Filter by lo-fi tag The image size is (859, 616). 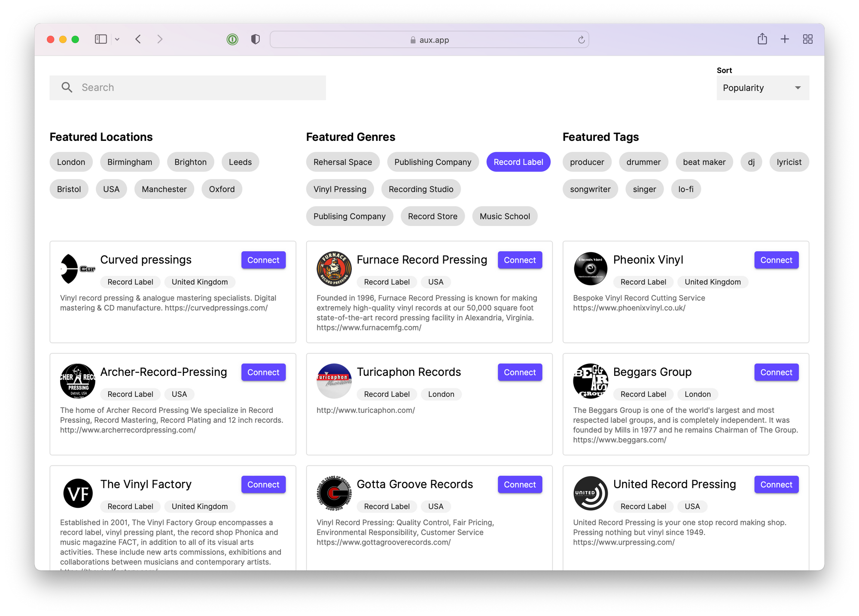tap(686, 189)
